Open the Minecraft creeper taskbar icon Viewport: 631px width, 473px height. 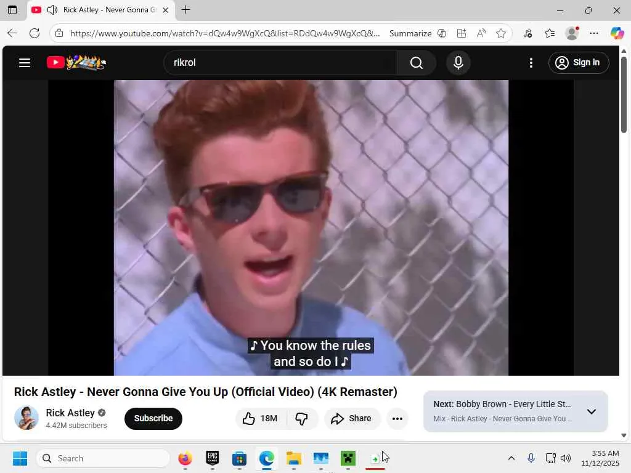pyautogui.click(x=348, y=458)
